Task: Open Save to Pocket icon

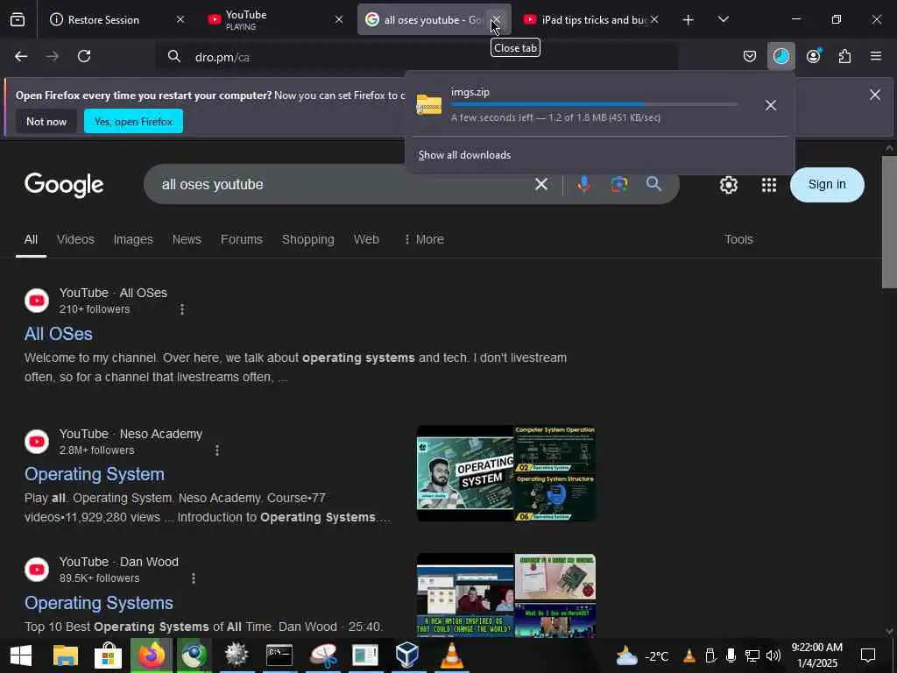Action: 750,56
